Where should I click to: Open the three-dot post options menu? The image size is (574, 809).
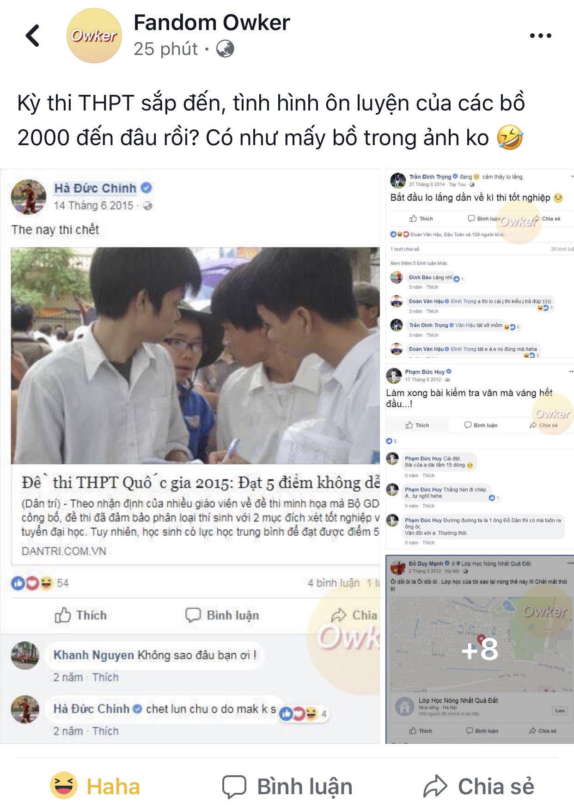(x=540, y=36)
